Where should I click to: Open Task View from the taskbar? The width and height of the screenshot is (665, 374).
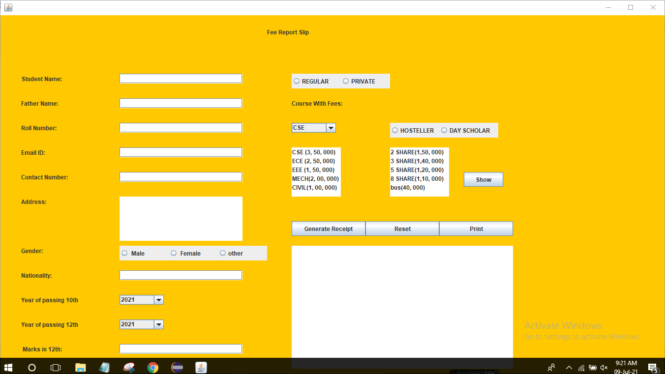55,367
